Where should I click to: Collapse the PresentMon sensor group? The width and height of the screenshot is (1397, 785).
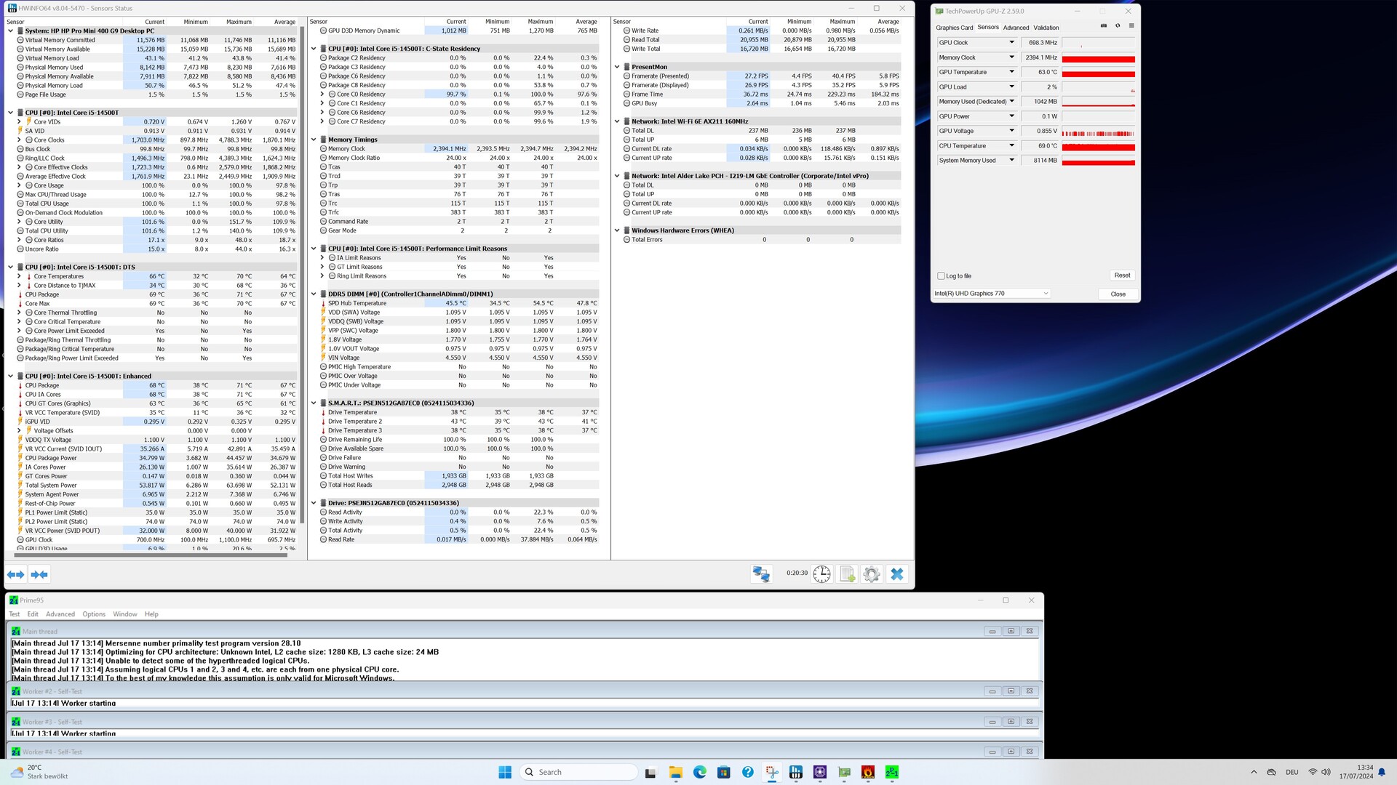pos(617,67)
